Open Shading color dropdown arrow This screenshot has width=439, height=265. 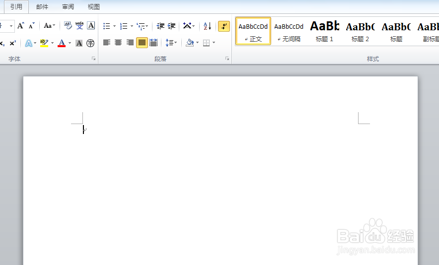tap(197, 43)
